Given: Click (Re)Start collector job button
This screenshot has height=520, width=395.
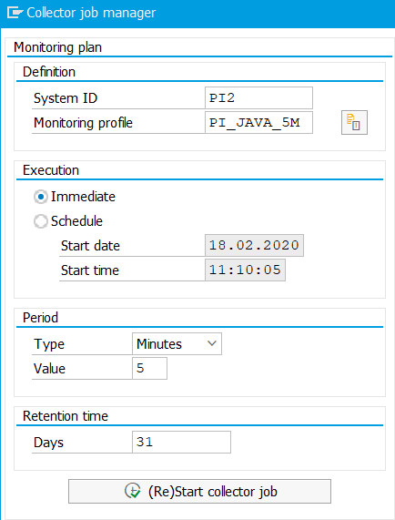Looking at the screenshot, I should (199, 491).
